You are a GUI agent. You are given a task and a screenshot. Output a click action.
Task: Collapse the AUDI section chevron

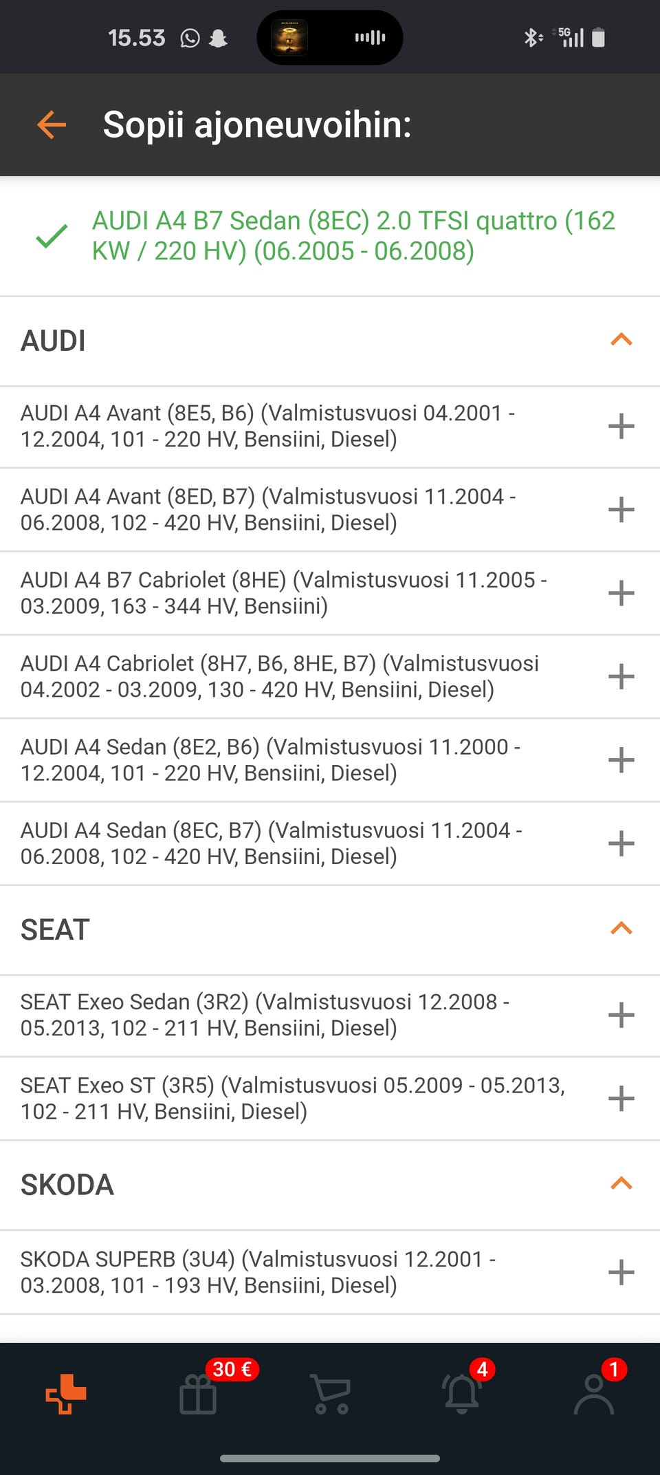(621, 339)
